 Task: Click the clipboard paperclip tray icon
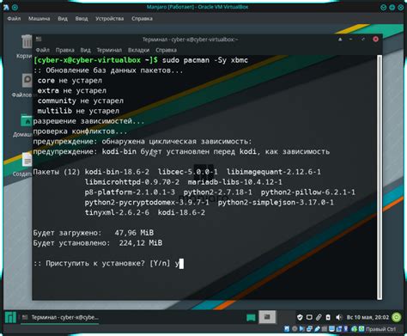tap(319, 317)
